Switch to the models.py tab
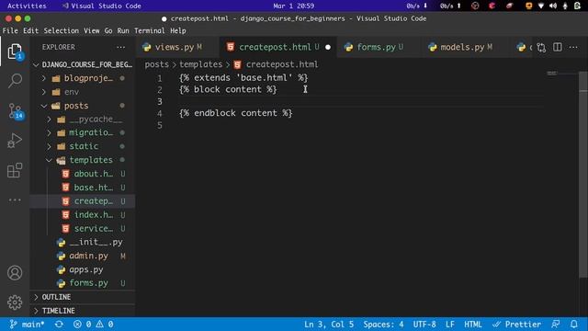Screen dimensions: 588x331 click(x=465, y=47)
